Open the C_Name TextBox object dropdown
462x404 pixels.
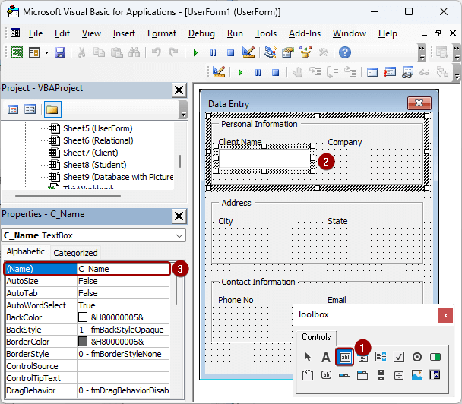pyautogui.click(x=179, y=235)
